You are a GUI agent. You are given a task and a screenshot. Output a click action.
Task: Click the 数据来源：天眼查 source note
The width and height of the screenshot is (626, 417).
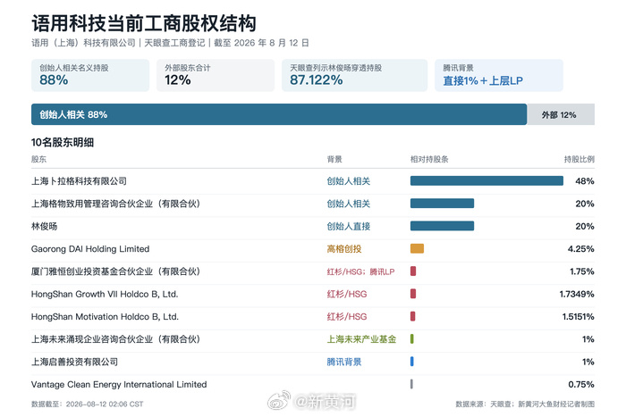(x=525, y=404)
